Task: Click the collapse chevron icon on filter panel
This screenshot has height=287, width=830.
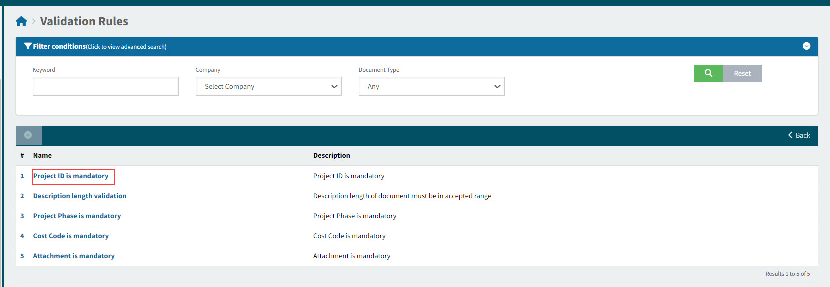Action: (x=806, y=46)
